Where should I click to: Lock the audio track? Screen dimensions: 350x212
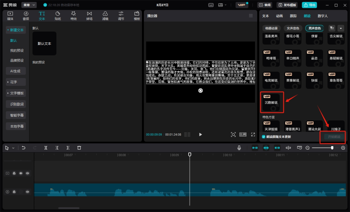(x=14, y=192)
